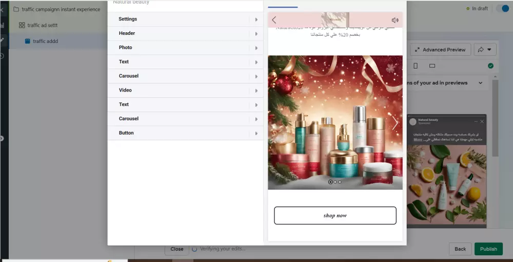Screen dimensions: 513x262
Task: Click the Christmas cosmetics carousel image
Action: click(x=335, y=122)
